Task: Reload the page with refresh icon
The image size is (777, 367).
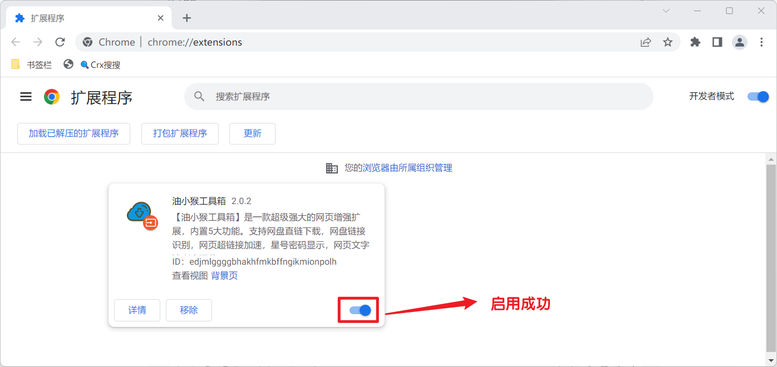Action: (60, 42)
